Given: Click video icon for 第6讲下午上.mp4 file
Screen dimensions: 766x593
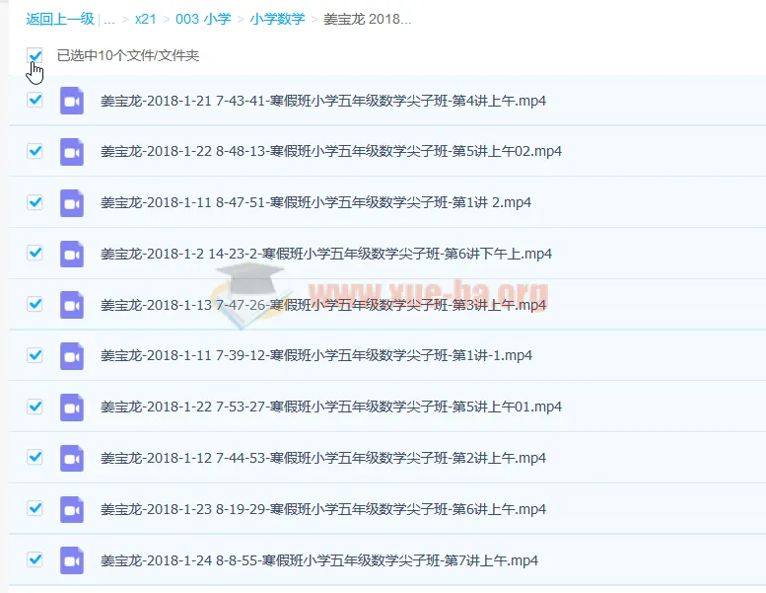Looking at the screenshot, I should [x=72, y=254].
